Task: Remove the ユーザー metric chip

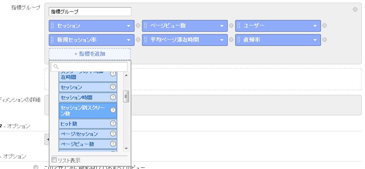Action: pos(324,25)
